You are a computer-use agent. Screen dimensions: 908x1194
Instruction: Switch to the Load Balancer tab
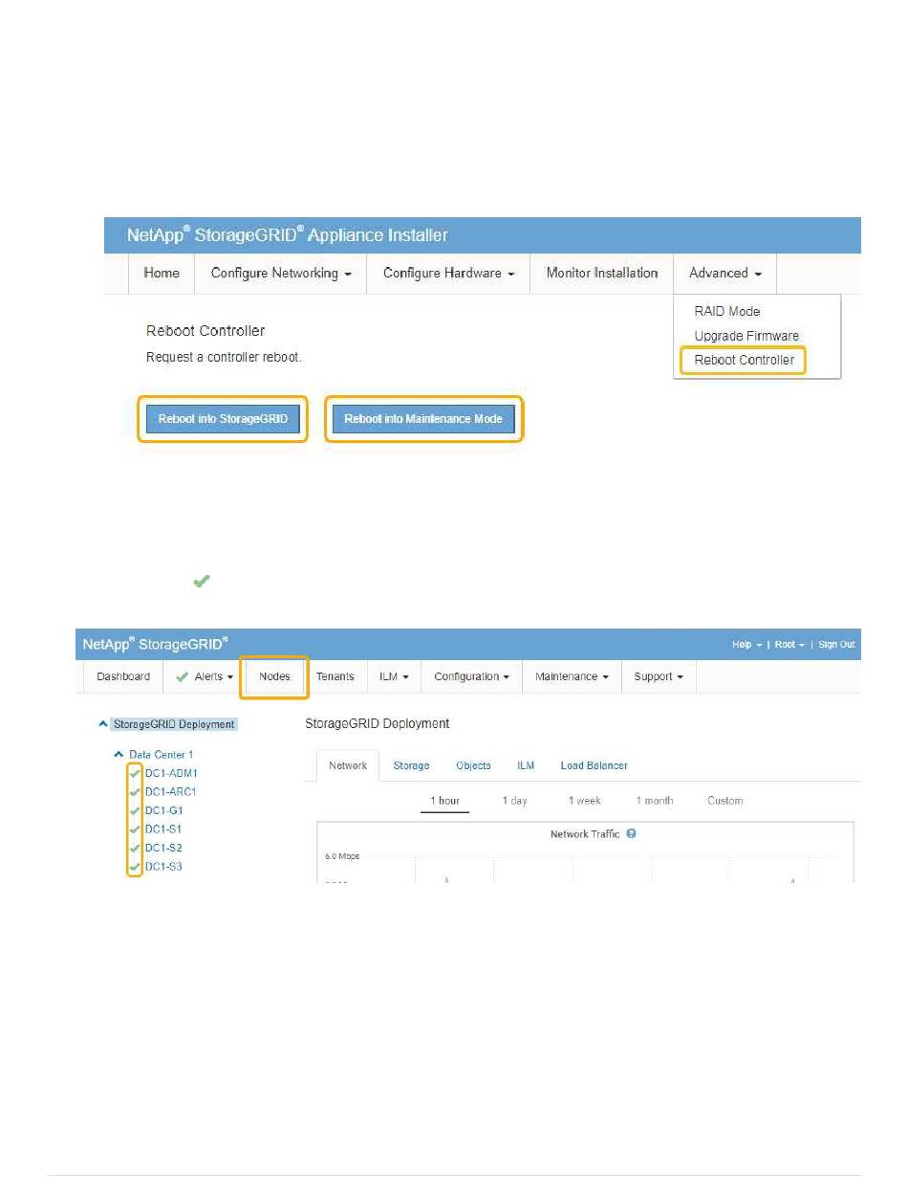click(x=594, y=765)
